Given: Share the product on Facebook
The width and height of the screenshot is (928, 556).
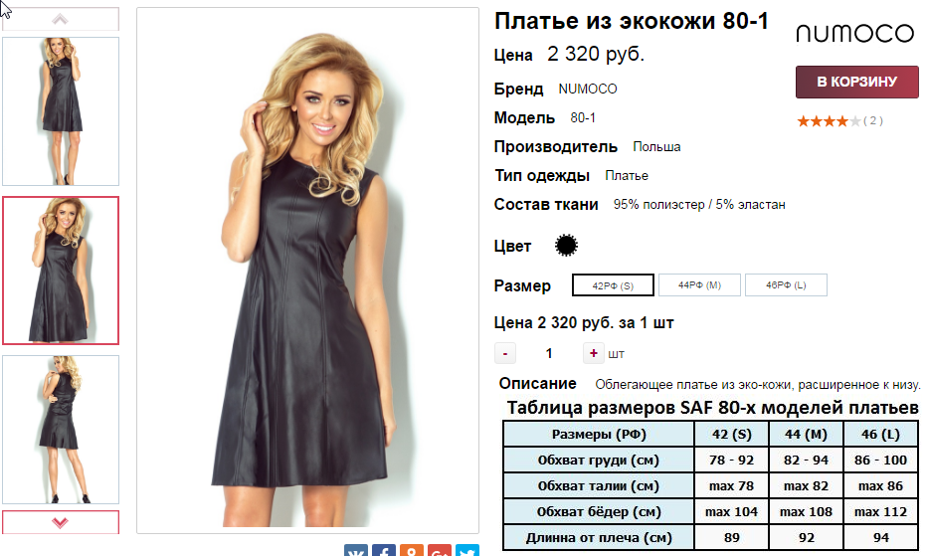Looking at the screenshot, I should click(384, 551).
